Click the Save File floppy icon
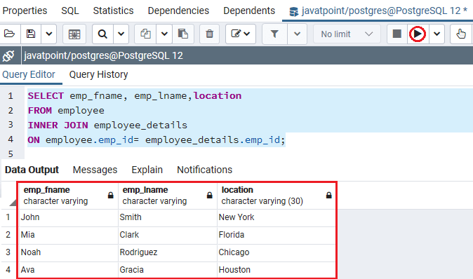 [x=31, y=34]
